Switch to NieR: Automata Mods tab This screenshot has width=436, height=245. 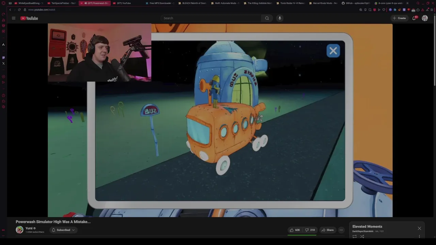point(225,3)
